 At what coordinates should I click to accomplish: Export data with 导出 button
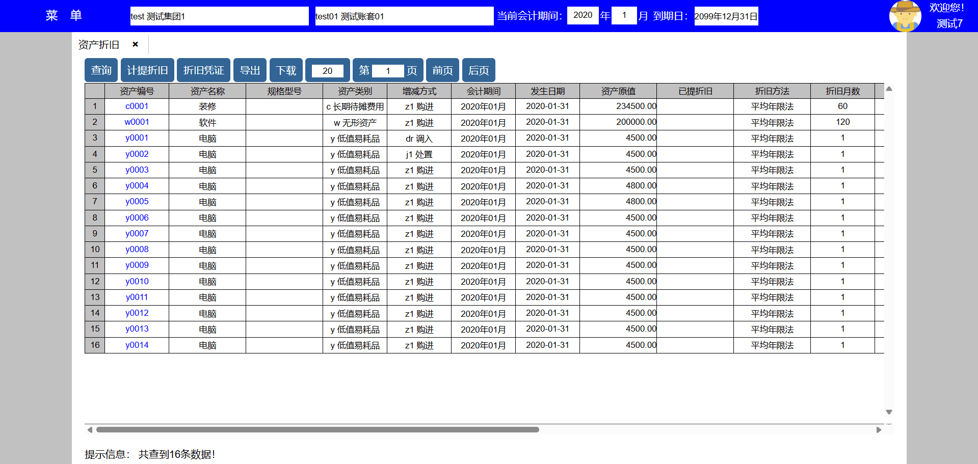coord(250,70)
